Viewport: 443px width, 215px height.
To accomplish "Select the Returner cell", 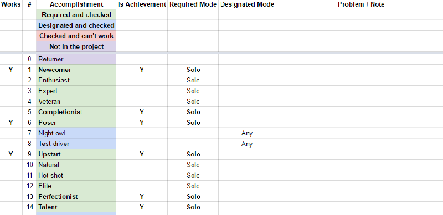I will tap(76, 59).
